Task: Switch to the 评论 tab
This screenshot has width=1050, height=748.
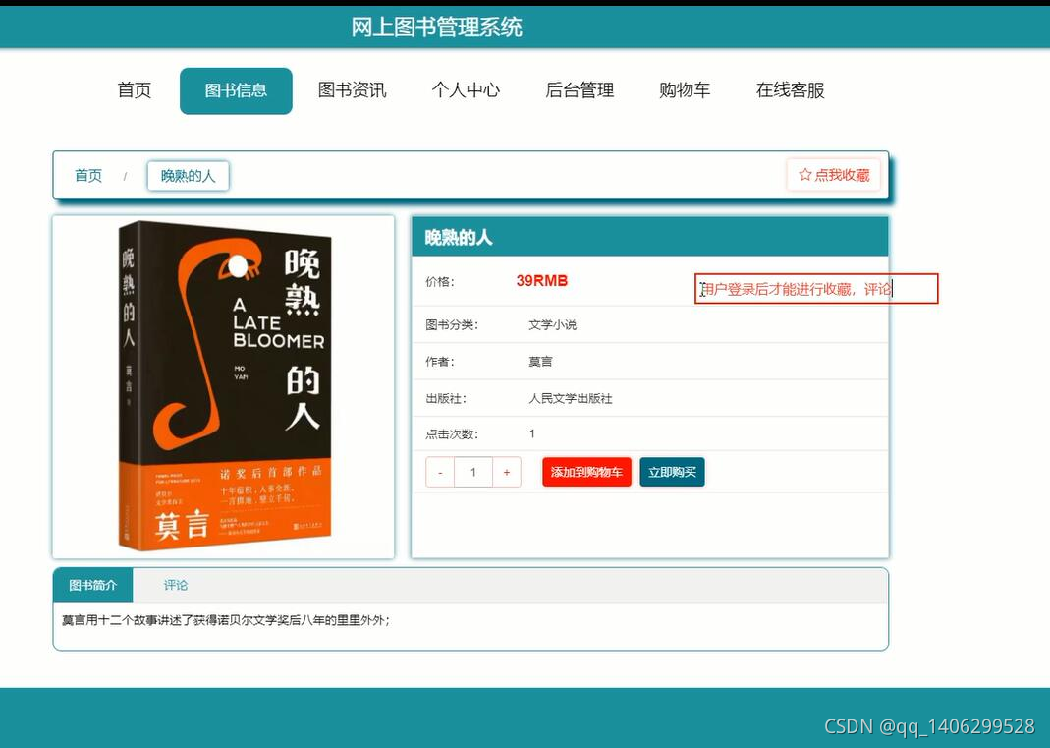Action: (x=176, y=585)
